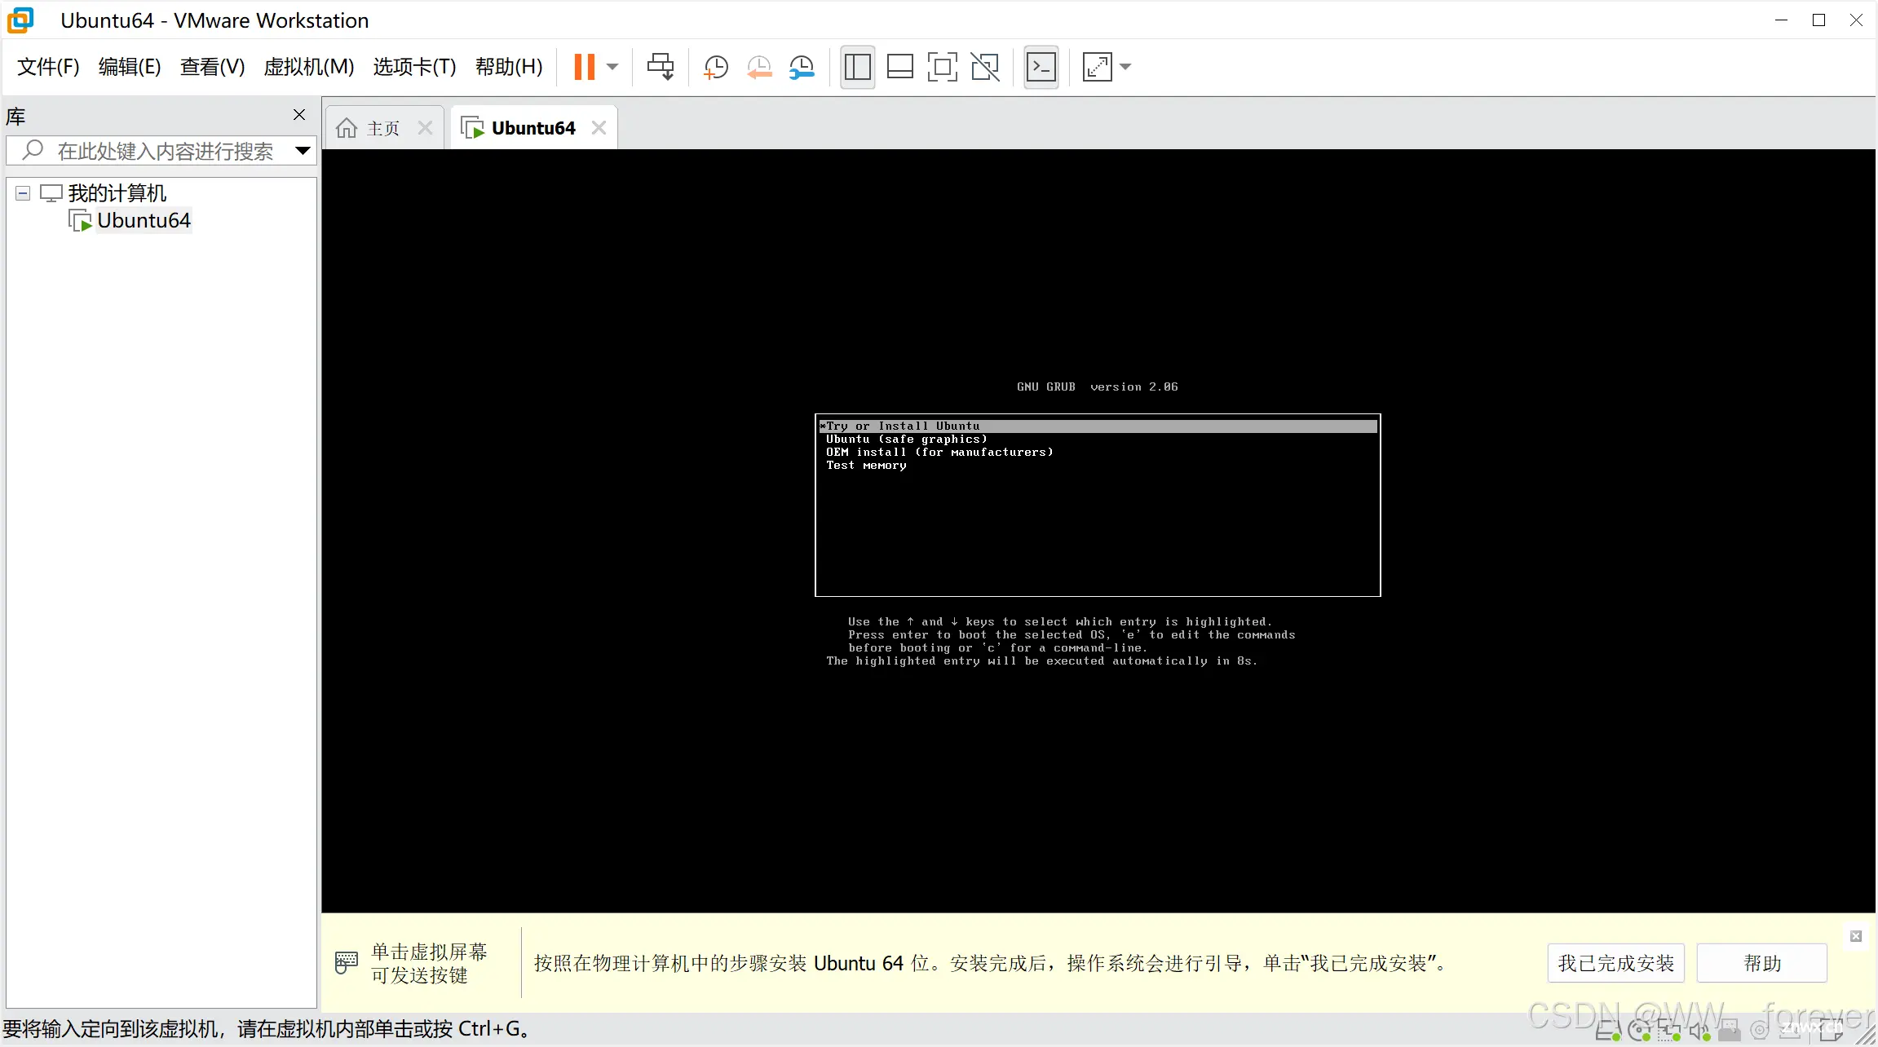
Task: Click the 我已完成安装 button
Action: point(1615,963)
